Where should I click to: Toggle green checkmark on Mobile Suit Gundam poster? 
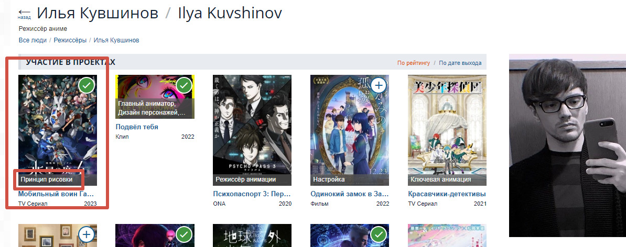[x=87, y=85]
